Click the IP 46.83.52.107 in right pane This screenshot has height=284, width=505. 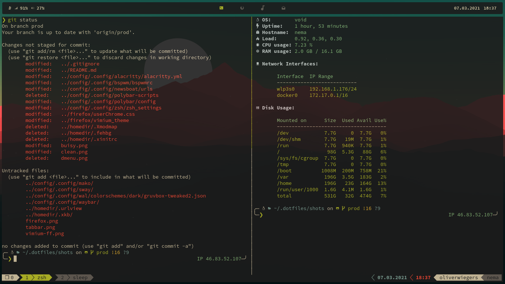click(x=471, y=215)
